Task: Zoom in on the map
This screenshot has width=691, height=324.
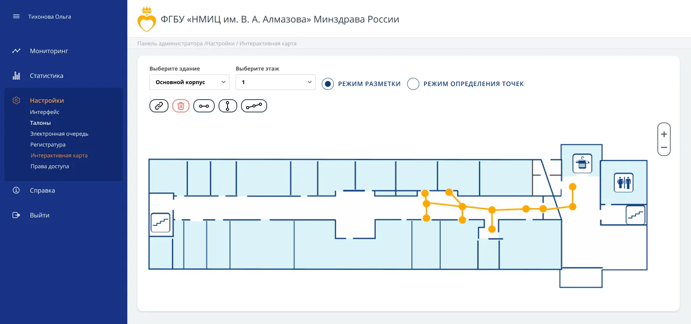Action: coord(664,134)
